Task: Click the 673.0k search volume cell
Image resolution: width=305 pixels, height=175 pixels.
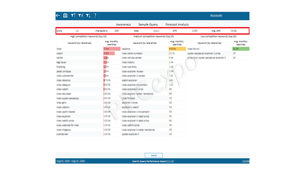Action: (112, 80)
